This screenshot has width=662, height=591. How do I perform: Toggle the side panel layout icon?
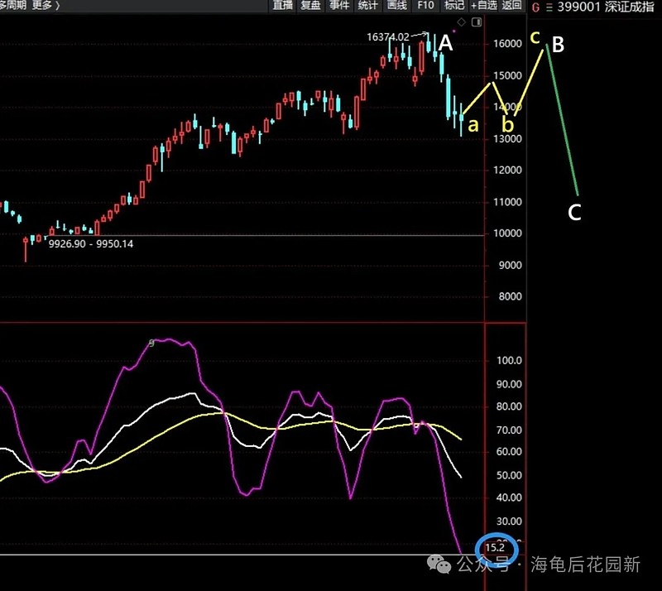click(x=477, y=22)
